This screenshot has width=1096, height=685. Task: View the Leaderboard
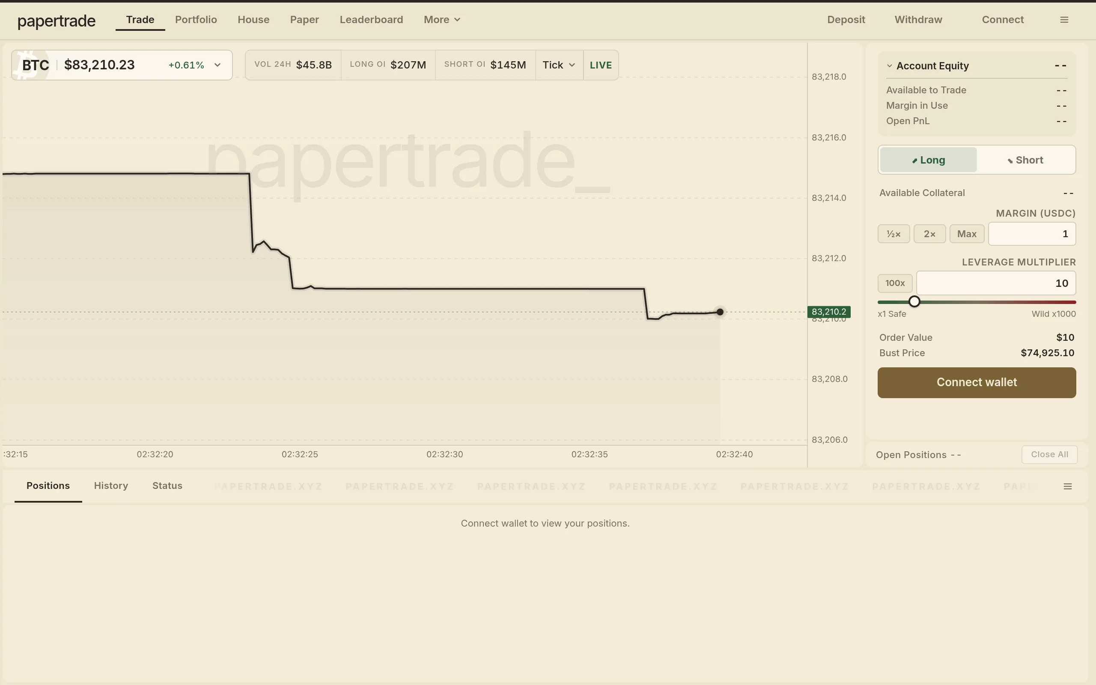click(x=371, y=20)
